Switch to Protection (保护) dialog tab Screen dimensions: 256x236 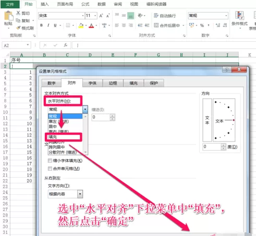tap(154, 83)
